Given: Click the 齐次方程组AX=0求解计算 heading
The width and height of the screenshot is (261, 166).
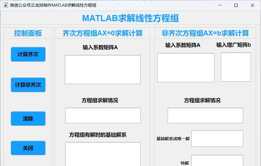Looking at the screenshot, I should tap(102, 33).
